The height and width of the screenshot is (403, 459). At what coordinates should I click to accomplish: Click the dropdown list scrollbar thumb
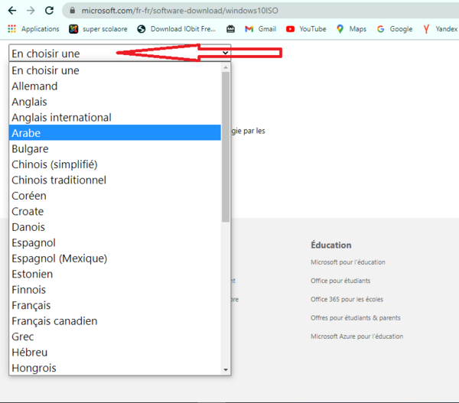(x=226, y=147)
